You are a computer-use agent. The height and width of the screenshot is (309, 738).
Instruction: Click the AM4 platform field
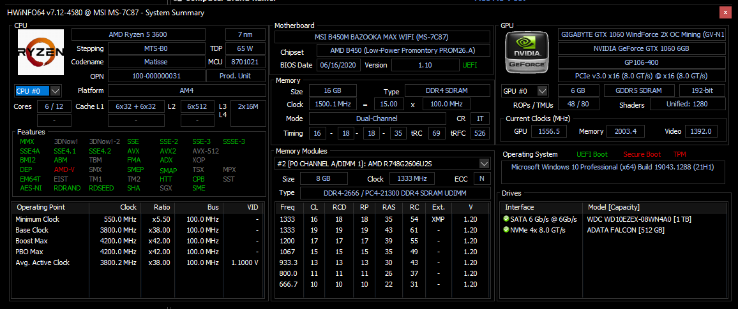(x=187, y=90)
